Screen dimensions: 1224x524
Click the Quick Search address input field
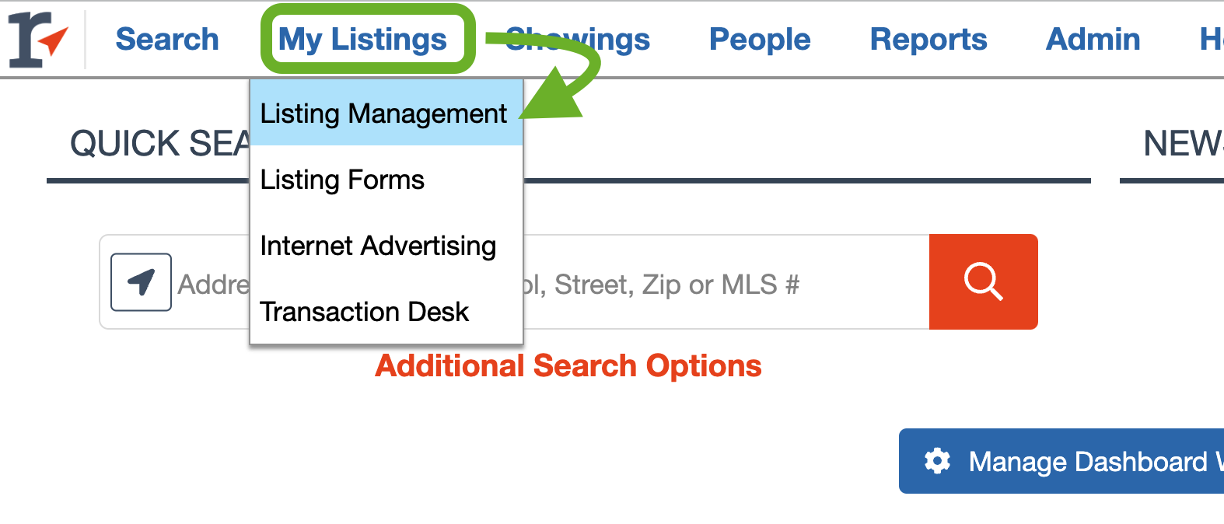point(661,282)
